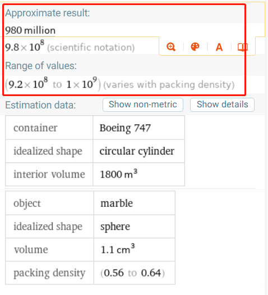Select the 9.8×10^8 scientific notation value
The height and width of the screenshot is (295, 268).
25,47
